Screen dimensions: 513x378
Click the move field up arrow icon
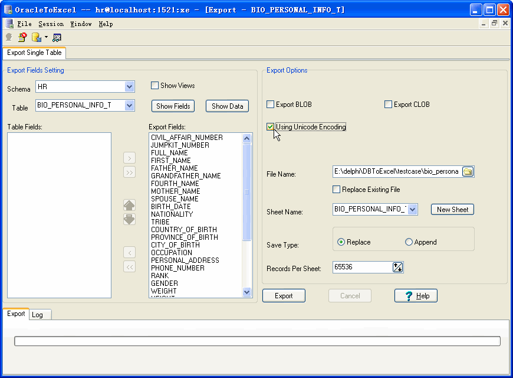point(130,205)
